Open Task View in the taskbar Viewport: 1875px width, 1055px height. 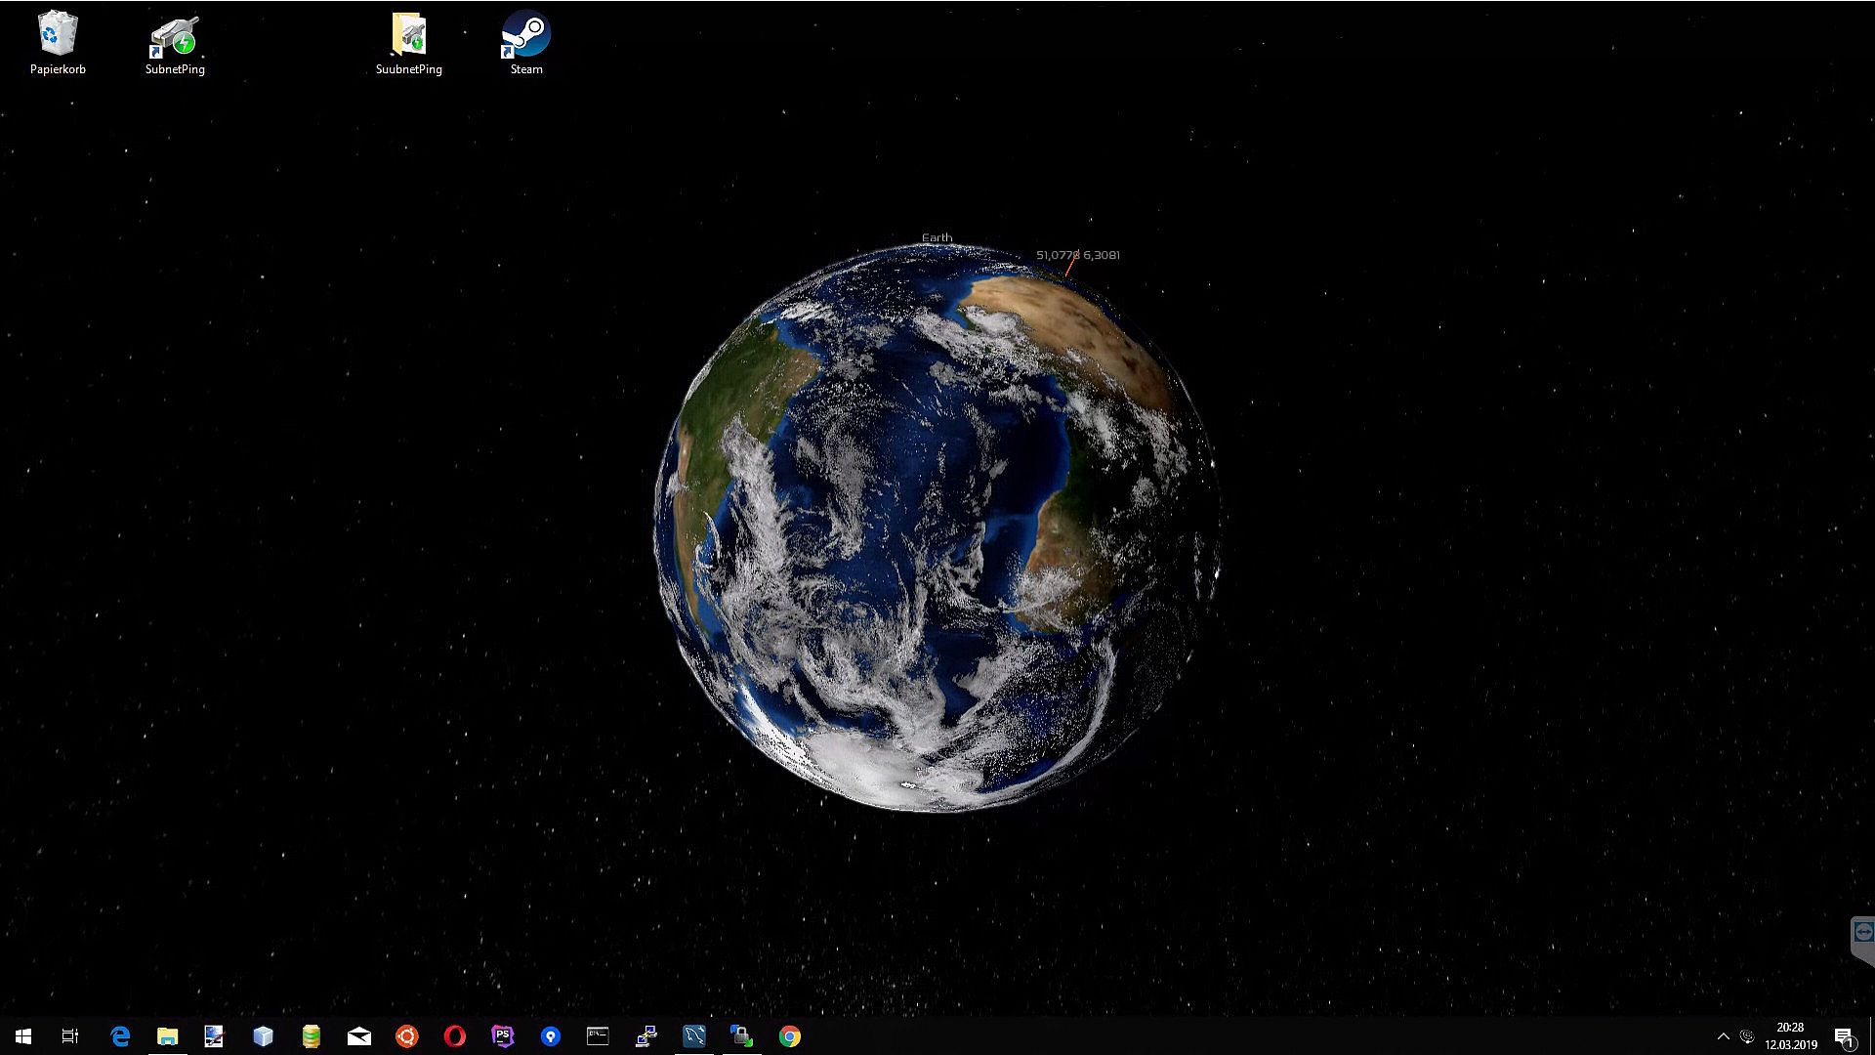70,1036
